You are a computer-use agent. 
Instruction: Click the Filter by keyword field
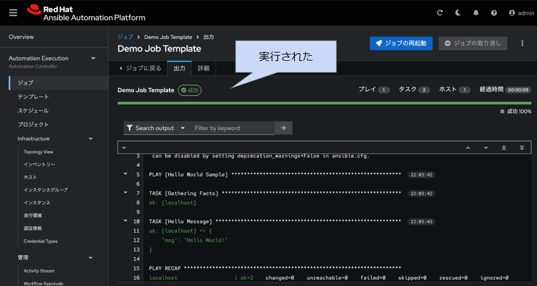[231, 128]
